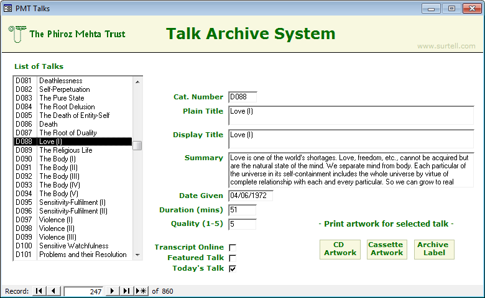Maximize the PMT Talks window
Image resolution: width=485 pixels, height=298 pixels.
coord(451,9)
